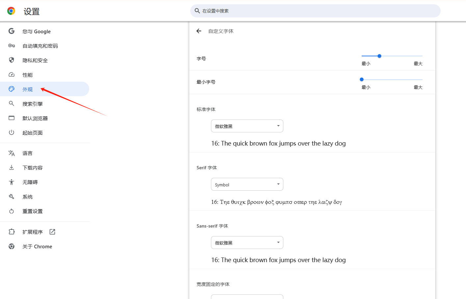Click the search magnifier in settings search bar
Screen dimensions: 466x299
pyautogui.click(x=197, y=11)
